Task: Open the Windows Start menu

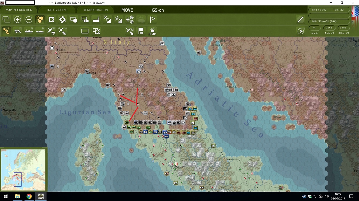Action: [5, 196]
